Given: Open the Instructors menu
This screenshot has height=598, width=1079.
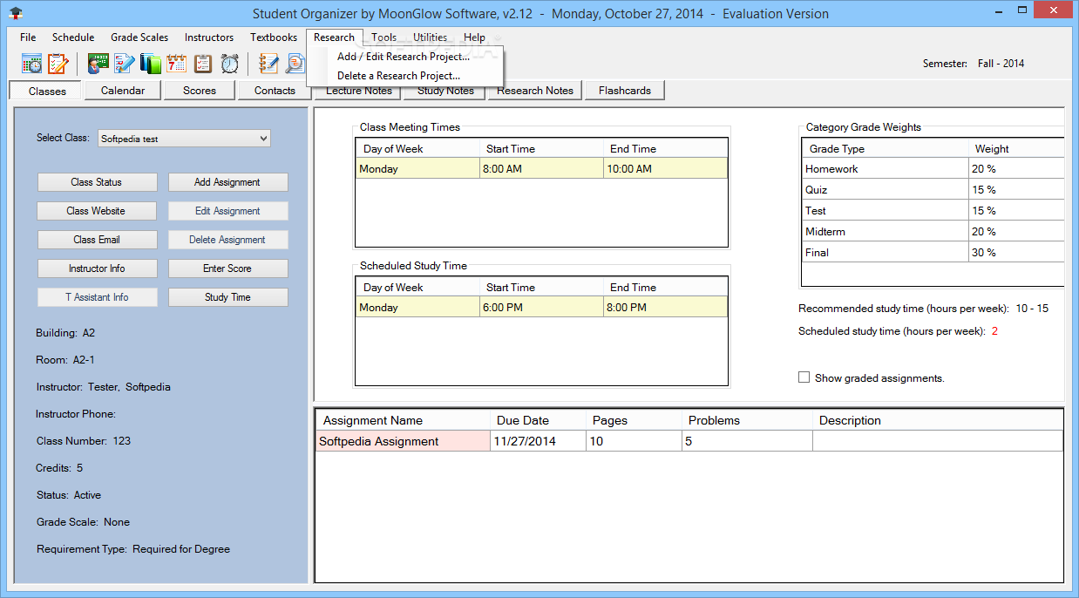Looking at the screenshot, I should pyautogui.click(x=209, y=37).
